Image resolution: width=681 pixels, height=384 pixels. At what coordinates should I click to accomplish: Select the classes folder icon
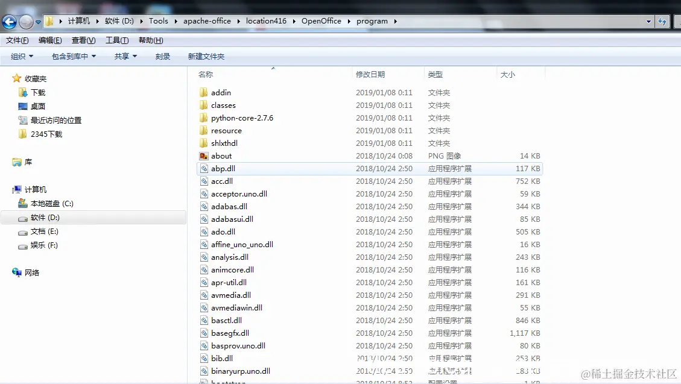(x=204, y=105)
